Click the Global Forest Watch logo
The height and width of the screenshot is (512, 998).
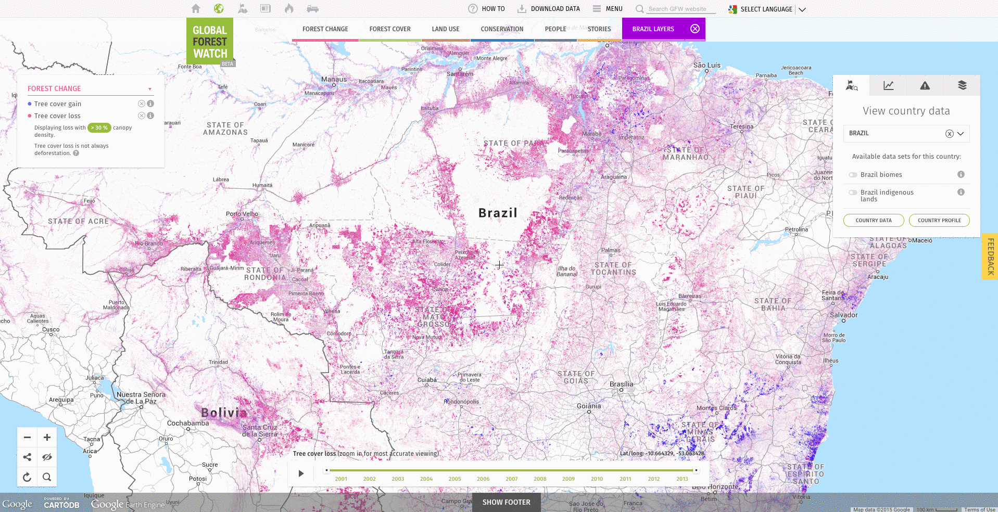pos(210,42)
